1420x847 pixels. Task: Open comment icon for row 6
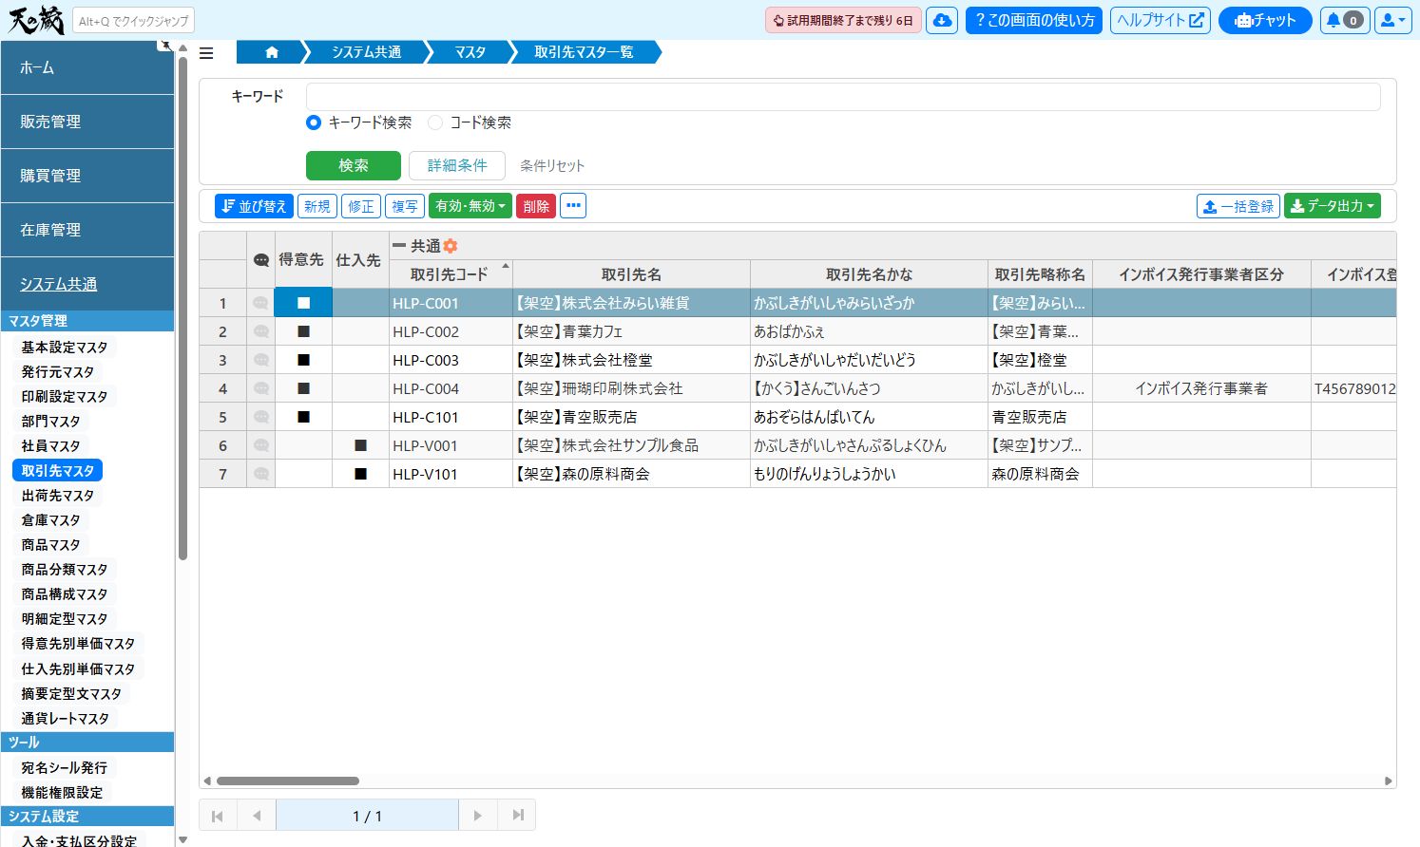[261, 445]
